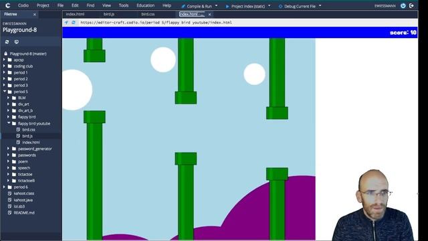Open the Education menu

click(146, 5)
